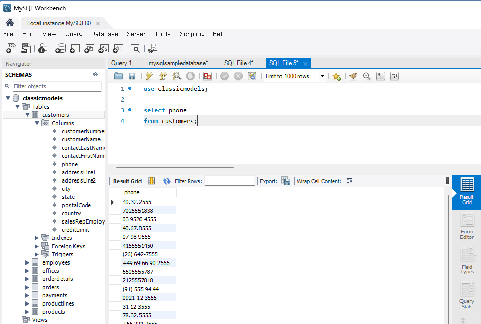The height and width of the screenshot is (324, 481).
Task: Switch to the Query 1 tab
Action: tap(122, 63)
